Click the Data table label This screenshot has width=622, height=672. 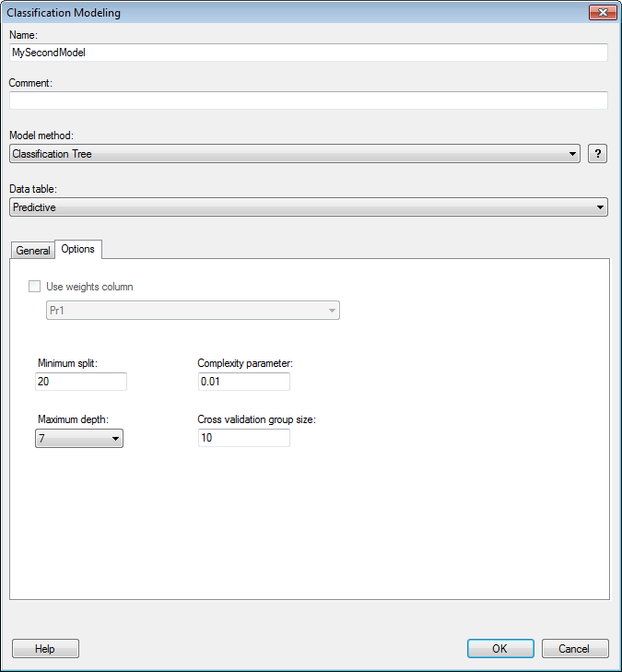[x=33, y=189]
